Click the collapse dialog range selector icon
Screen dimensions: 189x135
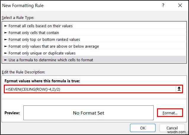click(179, 89)
